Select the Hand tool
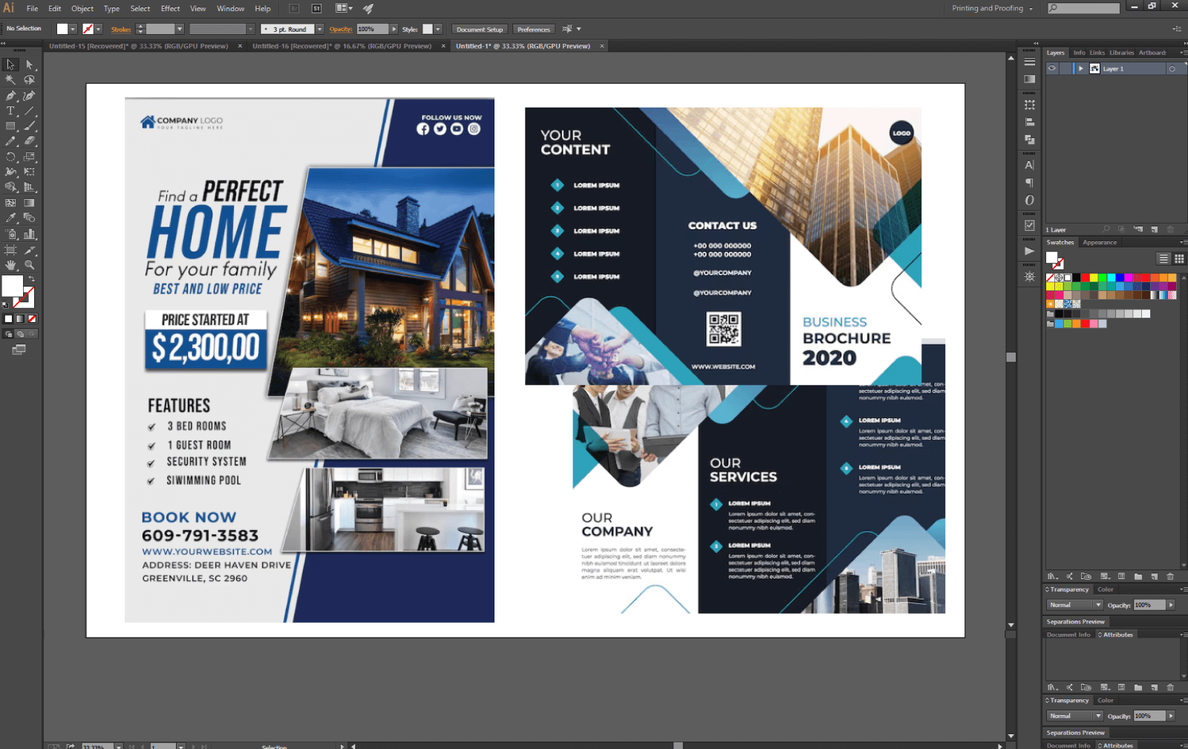 [x=10, y=265]
